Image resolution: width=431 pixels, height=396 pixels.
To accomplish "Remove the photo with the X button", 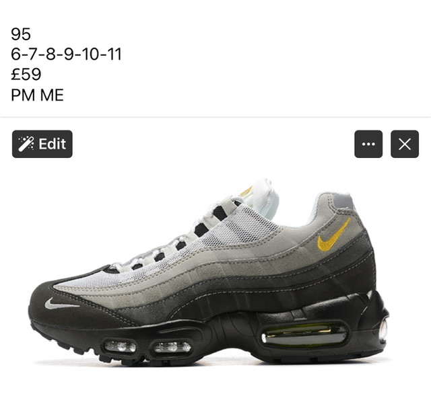I will tap(405, 144).
